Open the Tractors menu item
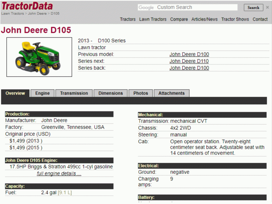 click(x=128, y=19)
